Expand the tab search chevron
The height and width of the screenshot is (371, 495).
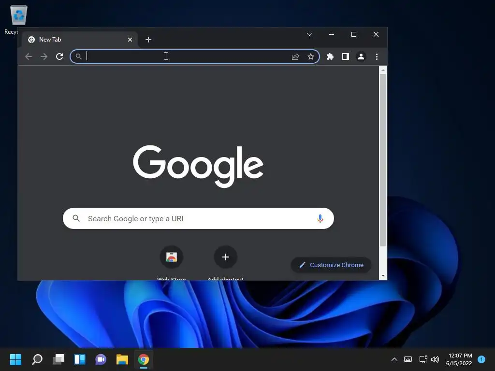click(309, 34)
